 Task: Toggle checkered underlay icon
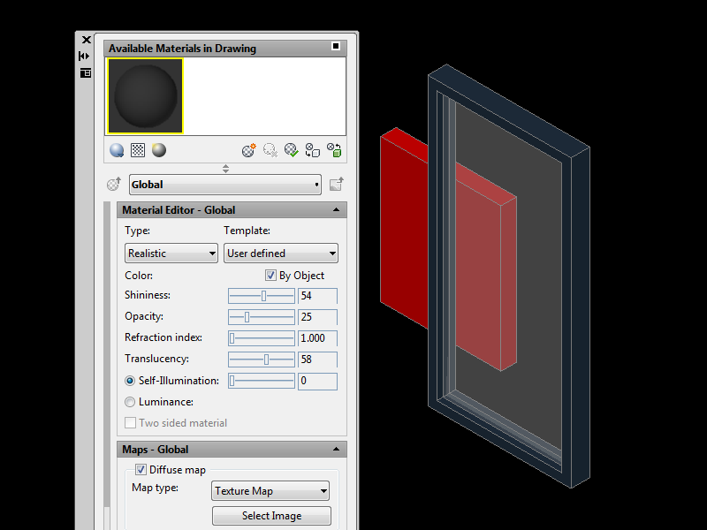click(138, 150)
